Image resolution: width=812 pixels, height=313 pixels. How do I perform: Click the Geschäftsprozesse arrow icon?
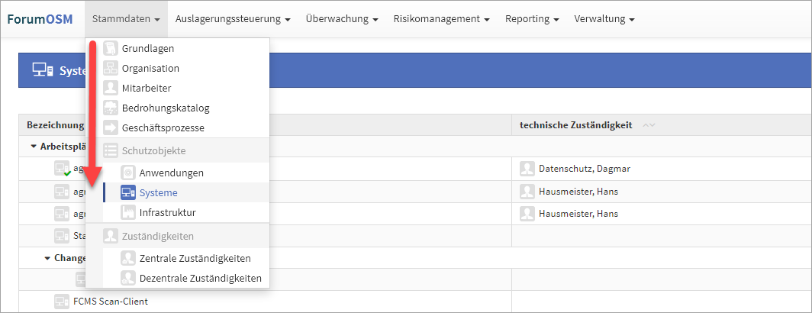pos(111,127)
